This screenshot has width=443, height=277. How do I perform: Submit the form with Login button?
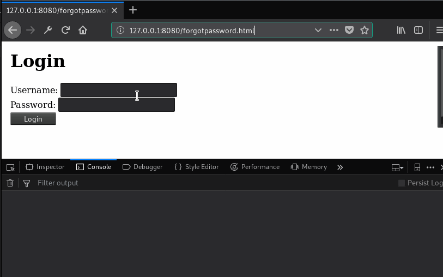pos(33,119)
